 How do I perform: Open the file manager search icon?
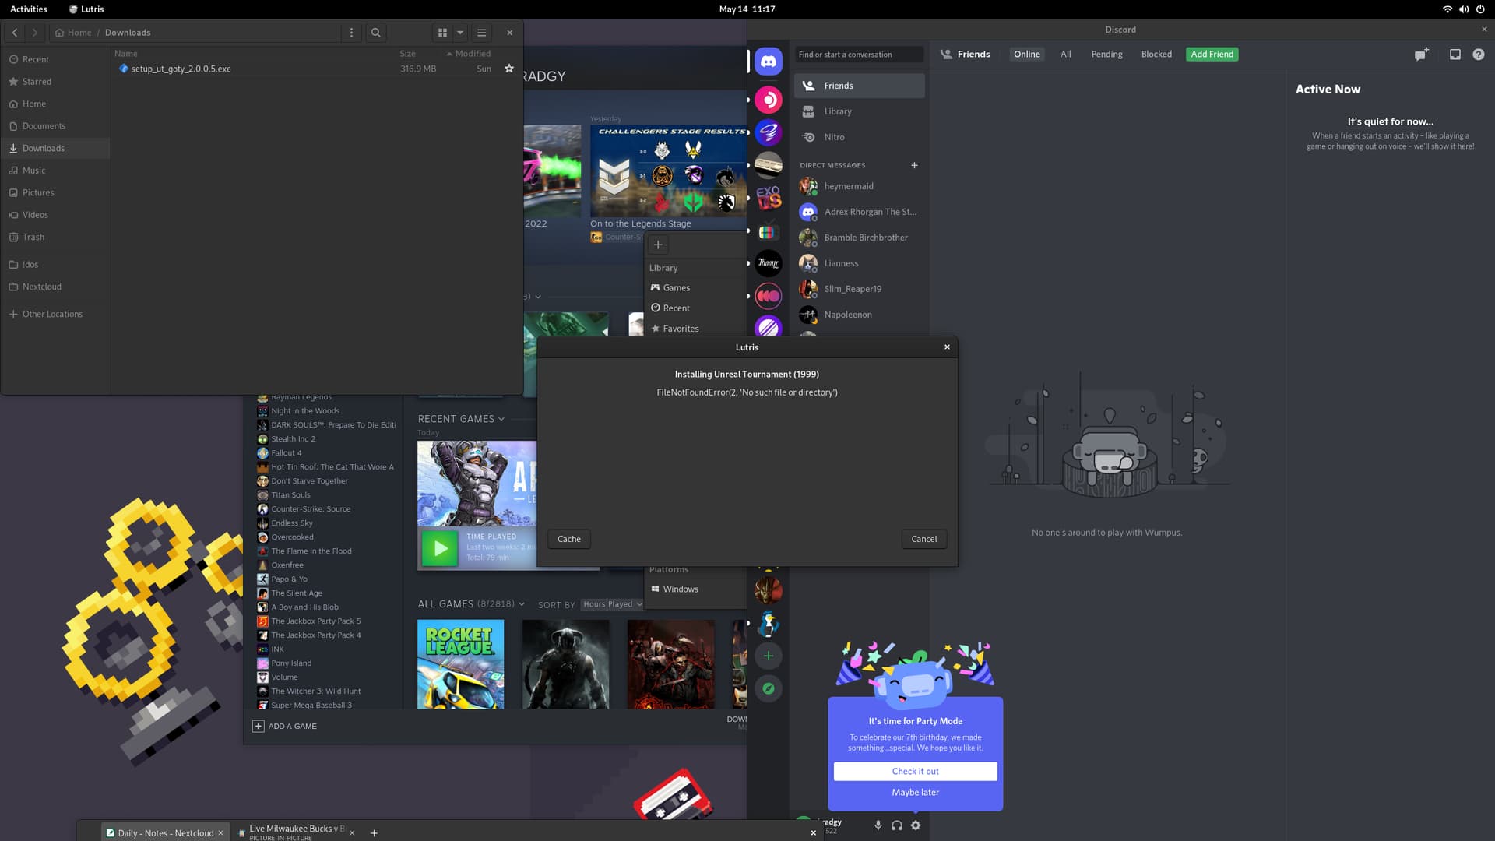pyautogui.click(x=375, y=32)
